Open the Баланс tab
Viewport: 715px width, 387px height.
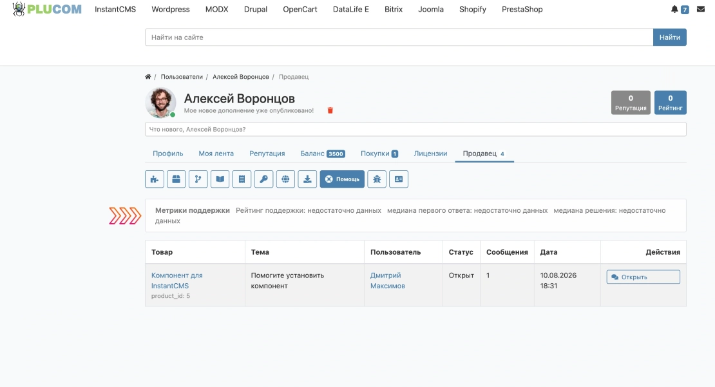coord(323,154)
